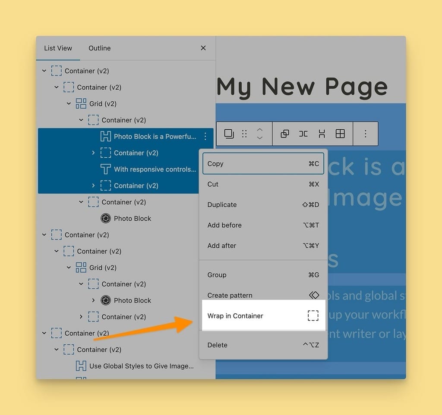This screenshot has width=442, height=415.
Task: Expand the Container (v2) below the heading block
Action: [93, 153]
